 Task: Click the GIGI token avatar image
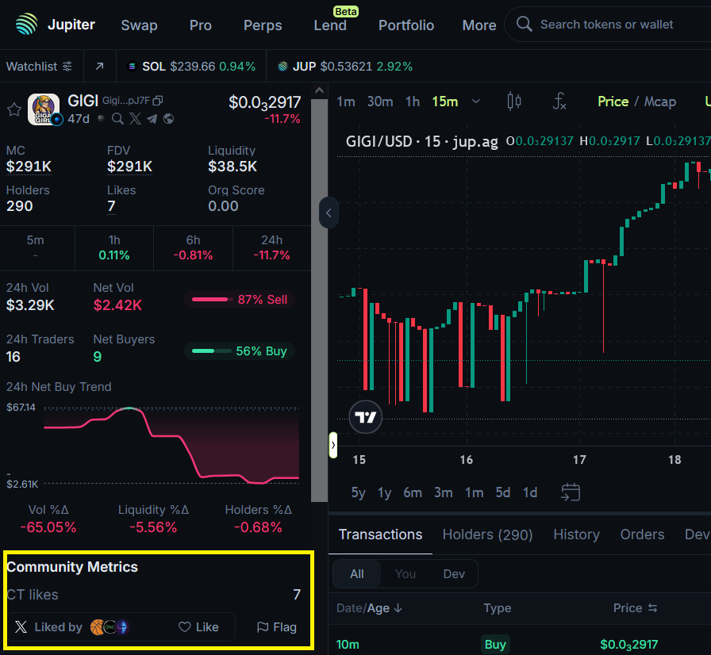(44, 109)
